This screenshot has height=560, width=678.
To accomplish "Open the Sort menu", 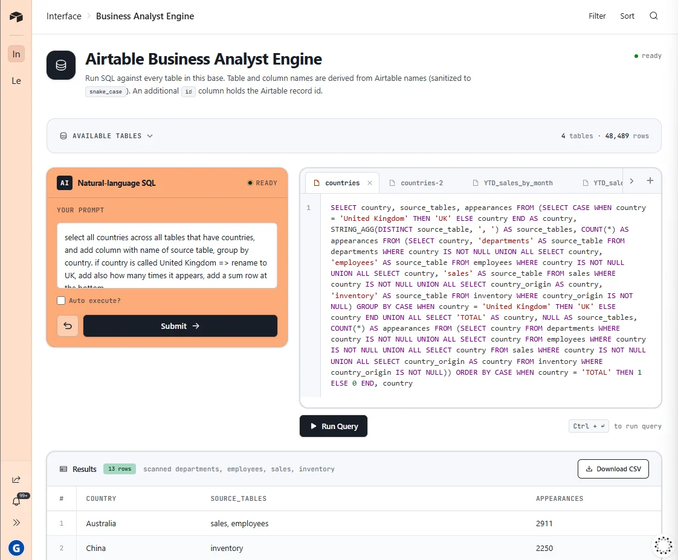I will click(x=627, y=16).
